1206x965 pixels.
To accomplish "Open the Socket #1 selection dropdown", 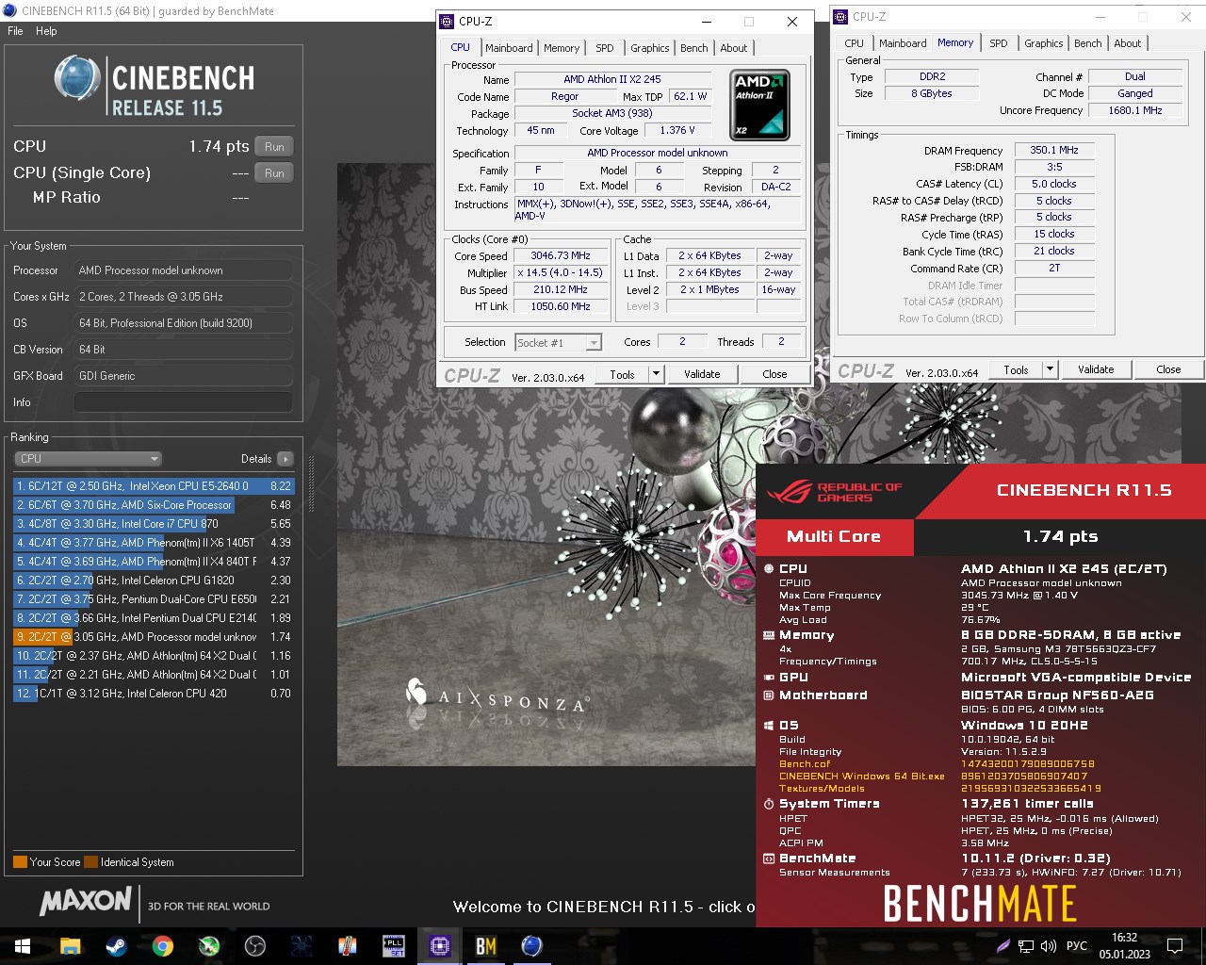I will pos(558,343).
